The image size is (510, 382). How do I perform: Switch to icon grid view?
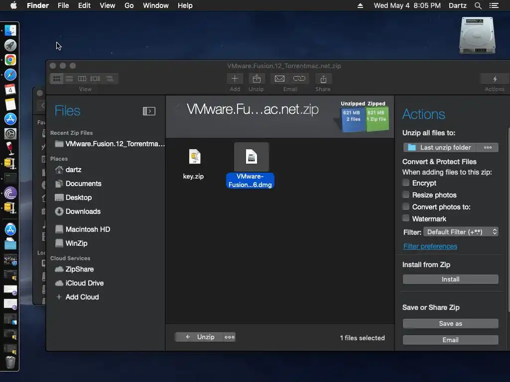pyautogui.click(x=57, y=79)
